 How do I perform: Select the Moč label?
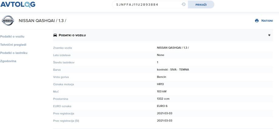[x=56, y=92]
